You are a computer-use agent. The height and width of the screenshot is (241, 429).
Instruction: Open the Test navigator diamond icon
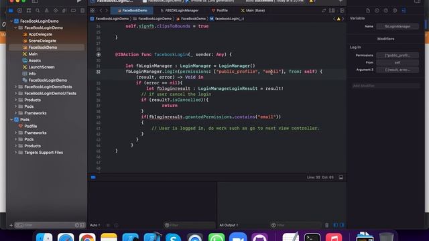click(56, 11)
